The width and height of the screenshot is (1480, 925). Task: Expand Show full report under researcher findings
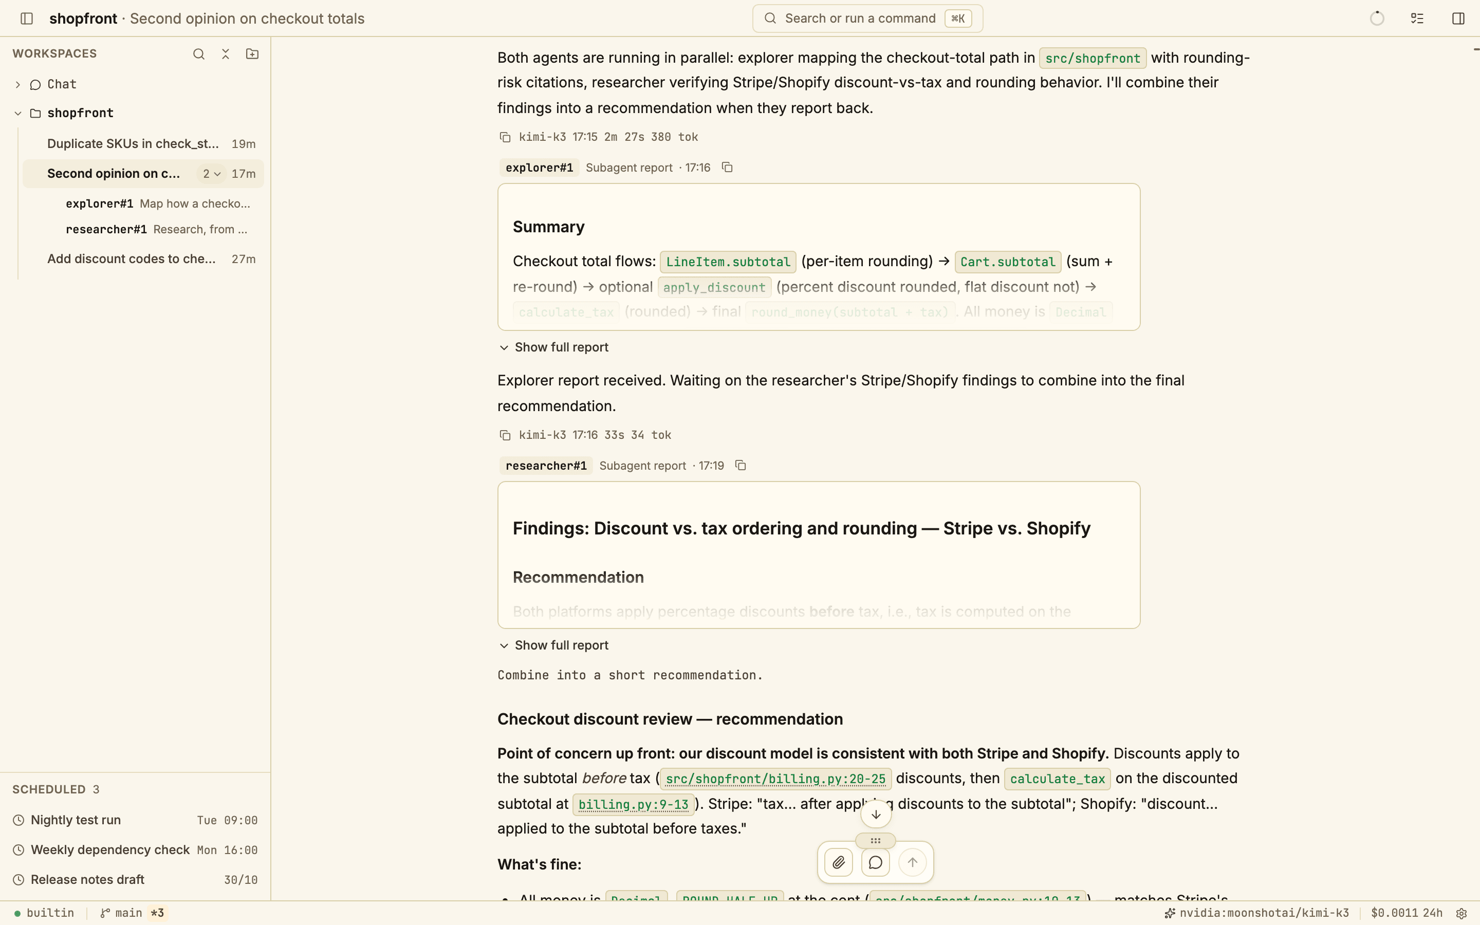click(554, 645)
